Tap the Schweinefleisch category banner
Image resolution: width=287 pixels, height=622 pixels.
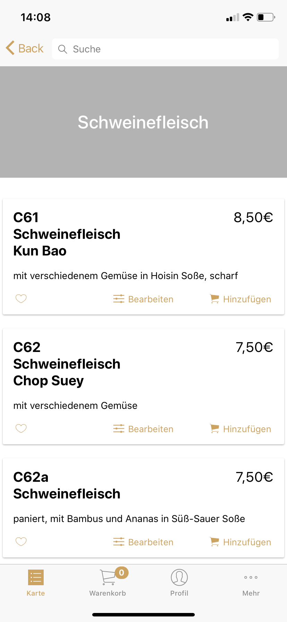click(143, 122)
